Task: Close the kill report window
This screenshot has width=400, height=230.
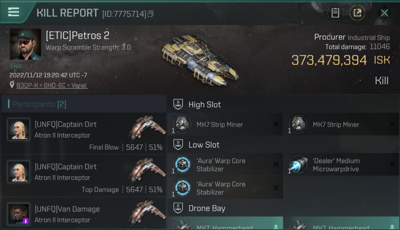Action: pyautogui.click(x=384, y=13)
